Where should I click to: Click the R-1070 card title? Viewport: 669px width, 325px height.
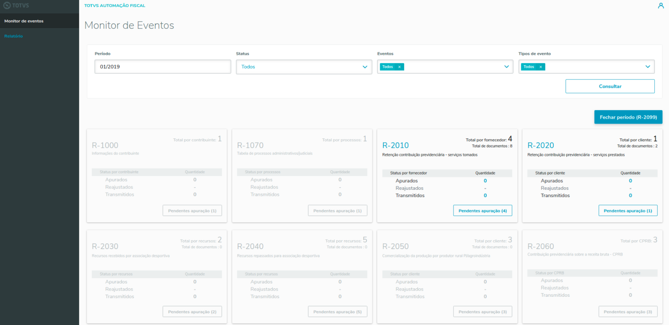pyautogui.click(x=250, y=145)
